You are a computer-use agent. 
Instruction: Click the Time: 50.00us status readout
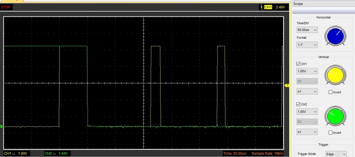click(235, 154)
